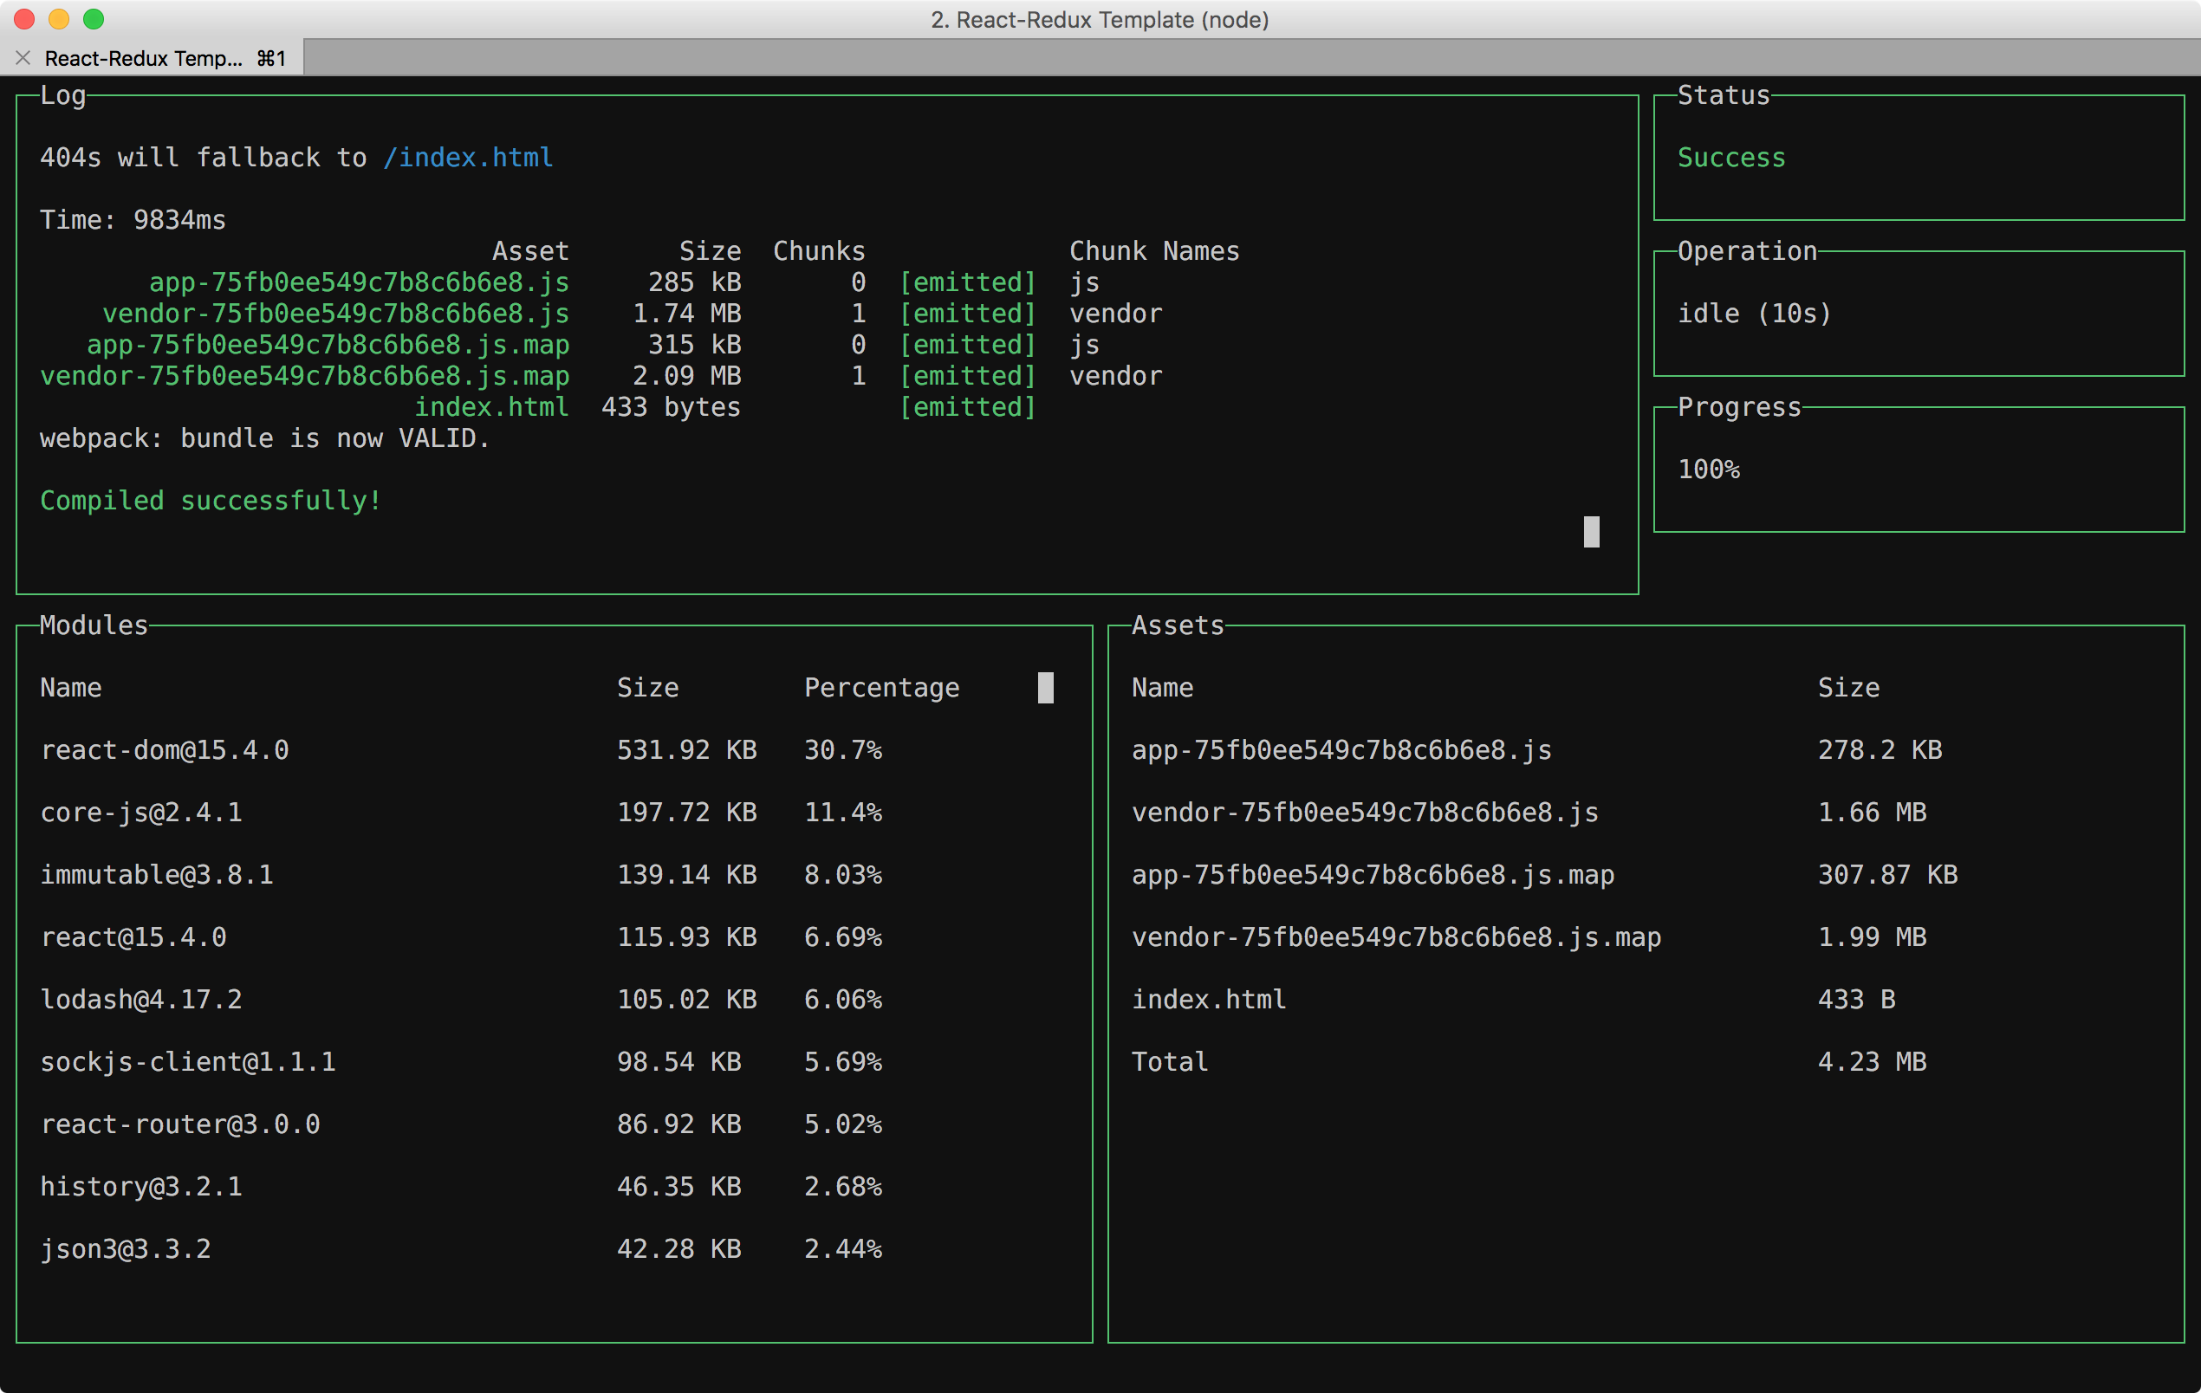Viewport: 2201px width, 1393px height.
Task: Click the 100% progress value
Action: pos(1707,469)
